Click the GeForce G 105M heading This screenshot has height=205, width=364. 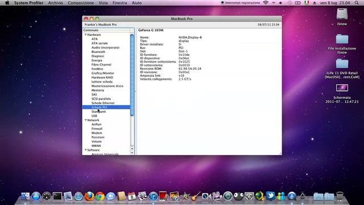151,30
